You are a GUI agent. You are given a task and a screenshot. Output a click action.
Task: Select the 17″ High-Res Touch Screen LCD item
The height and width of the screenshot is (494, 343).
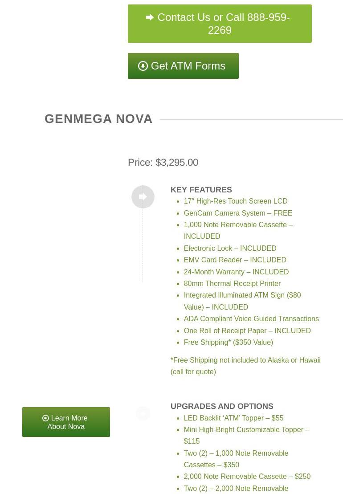[x=235, y=201]
